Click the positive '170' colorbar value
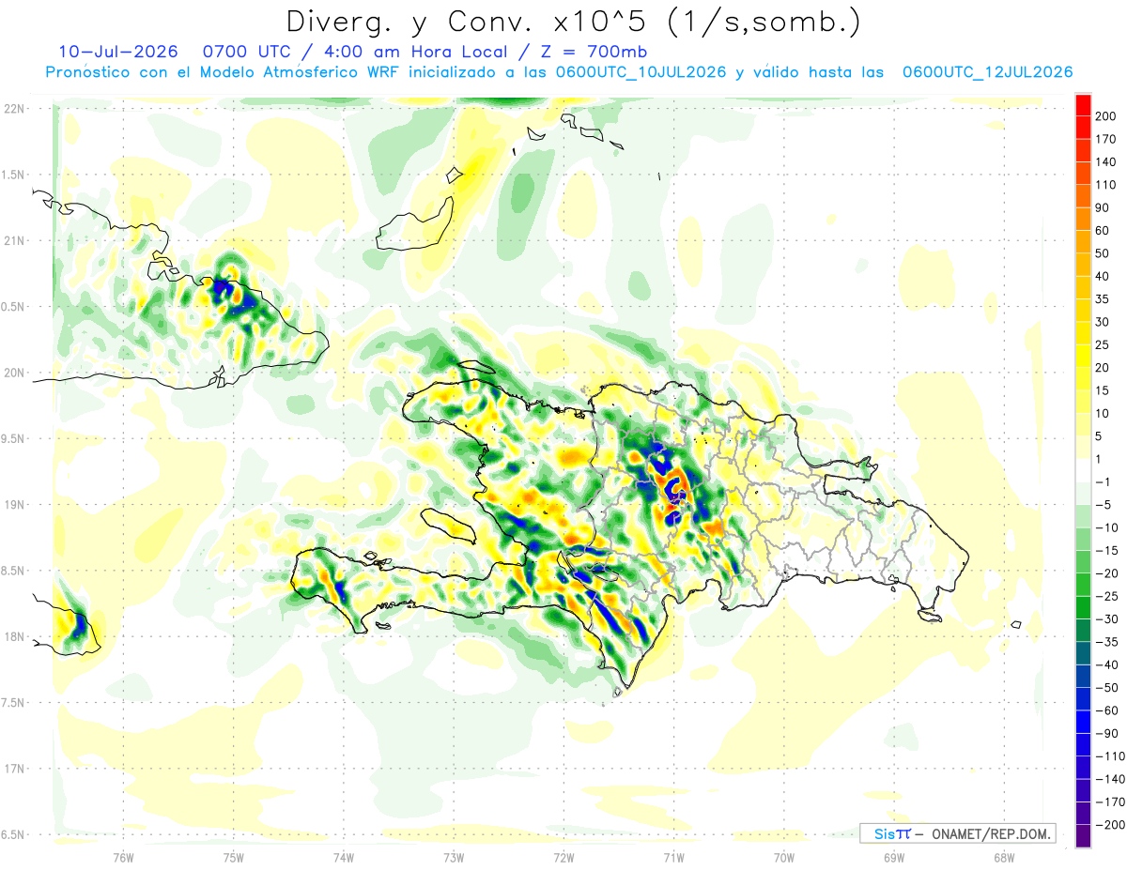The height and width of the screenshot is (870, 1127). pyautogui.click(x=1106, y=139)
